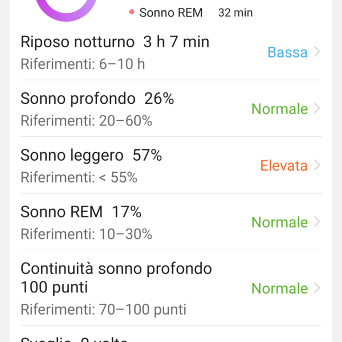Image resolution: width=342 pixels, height=342 pixels.
Task: Tap the Riferimenti: 6–10 h text
Action: (x=83, y=64)
